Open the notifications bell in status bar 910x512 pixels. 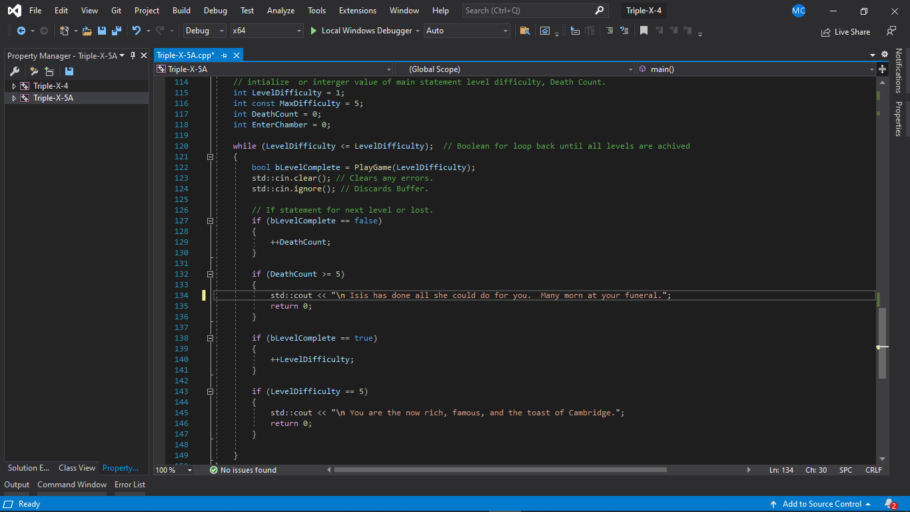[889, 504]
